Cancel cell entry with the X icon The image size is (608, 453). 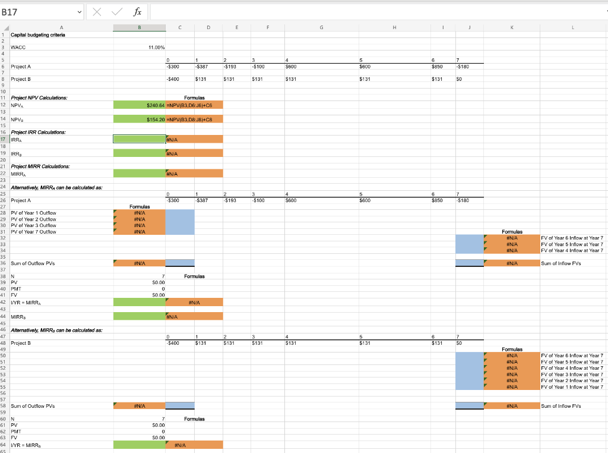pos(96,12)
